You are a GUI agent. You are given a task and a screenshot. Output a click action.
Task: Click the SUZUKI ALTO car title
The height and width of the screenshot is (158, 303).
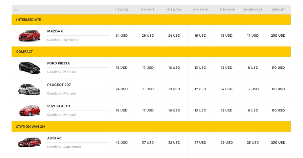pyautogui.click(x=59, y=106)
